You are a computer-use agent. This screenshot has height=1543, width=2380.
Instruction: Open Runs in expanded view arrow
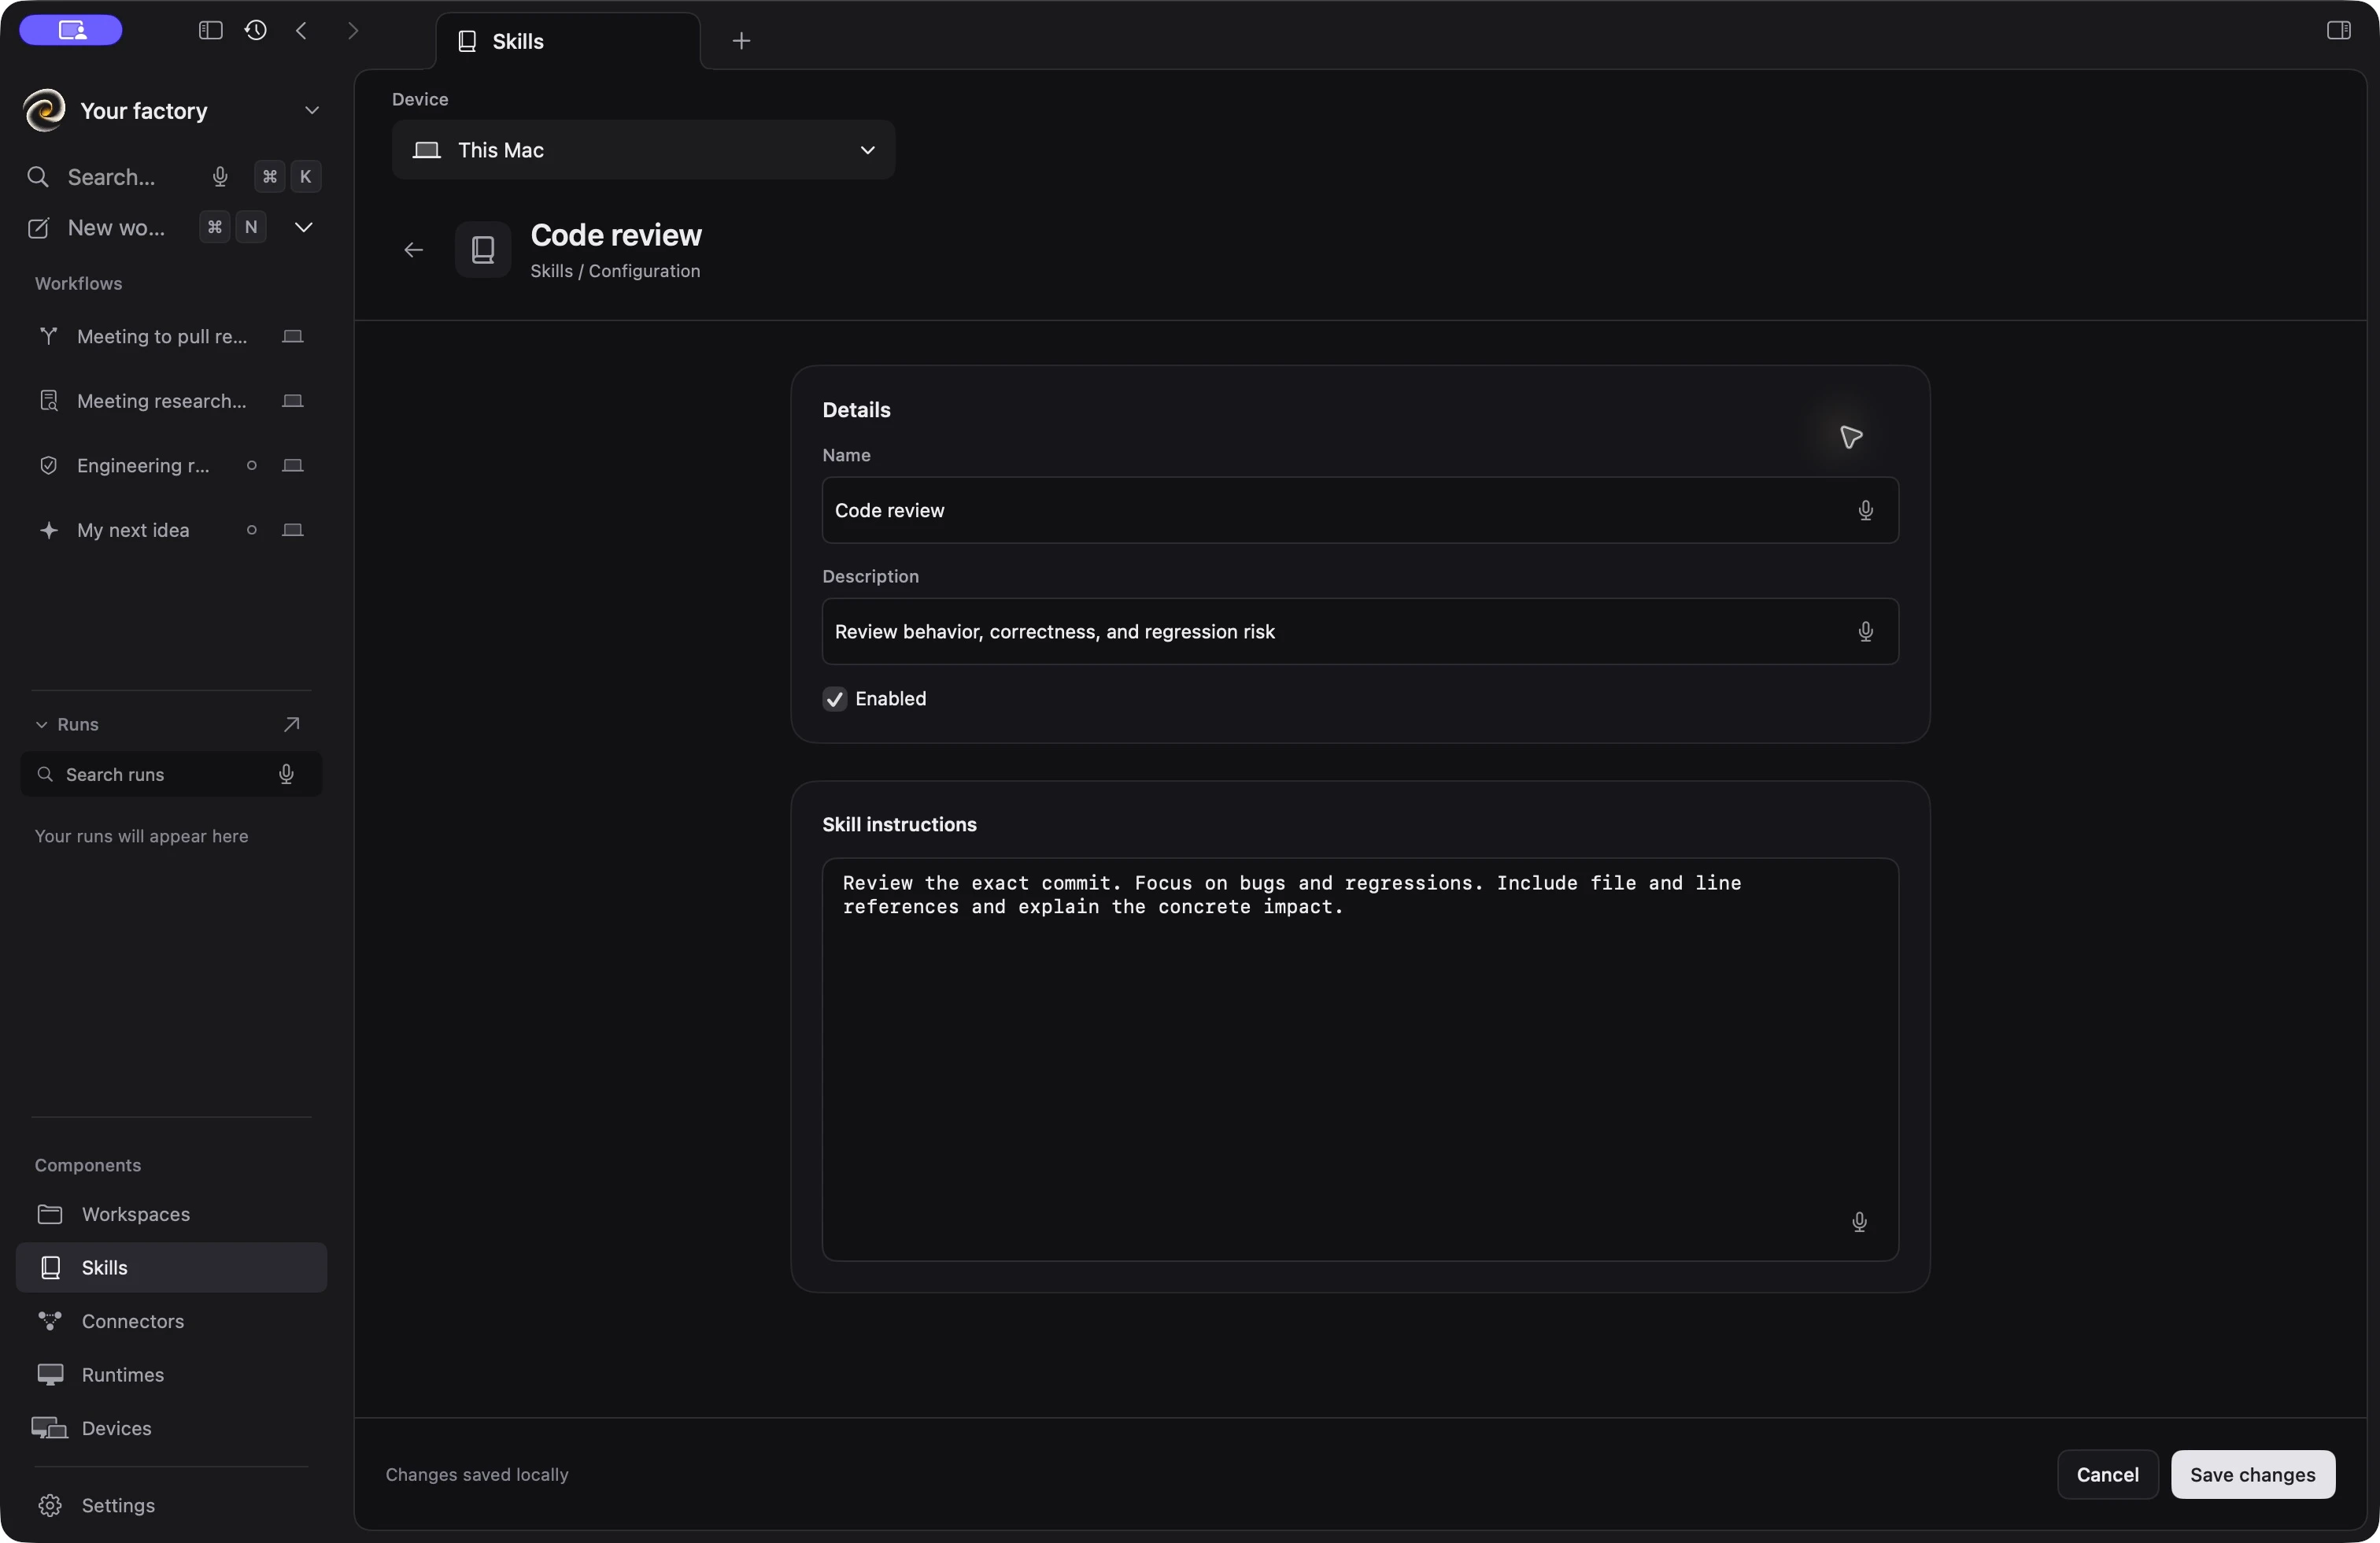tap(291, 724)
